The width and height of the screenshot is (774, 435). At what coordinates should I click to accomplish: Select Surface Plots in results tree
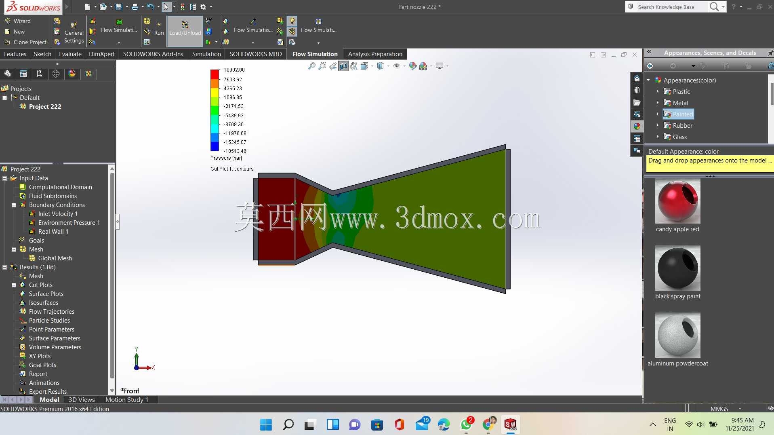46,294
